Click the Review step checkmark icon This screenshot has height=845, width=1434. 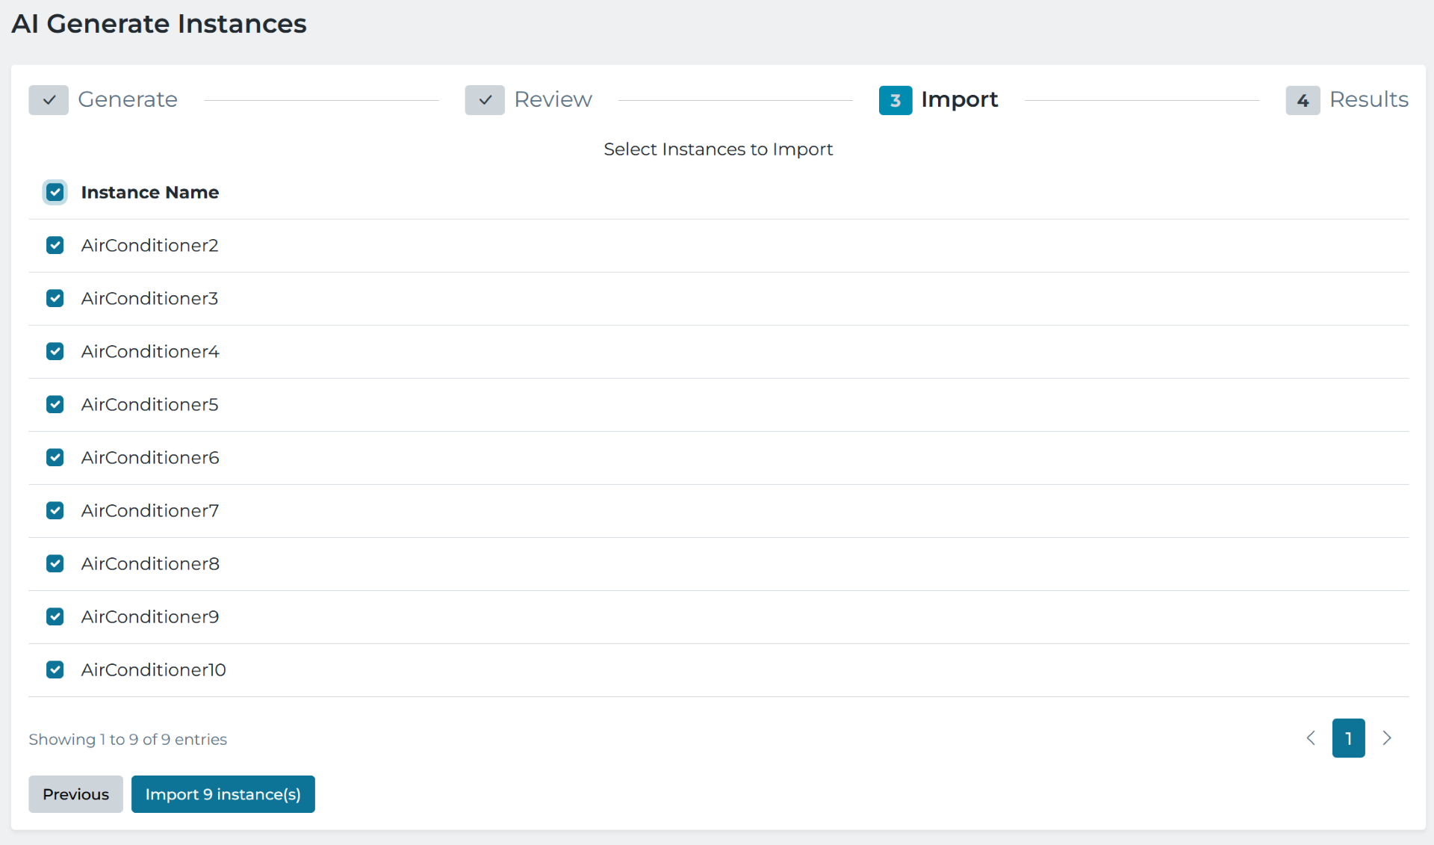pyautogui.click(x=485, y=100)
